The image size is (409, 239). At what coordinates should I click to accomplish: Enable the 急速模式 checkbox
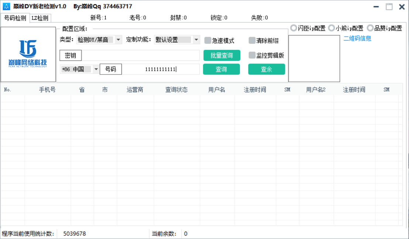208,41
